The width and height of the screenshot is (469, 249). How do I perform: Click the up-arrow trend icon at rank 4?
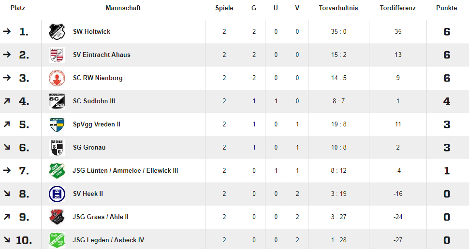pyautogui.click(x=7, y=101)
